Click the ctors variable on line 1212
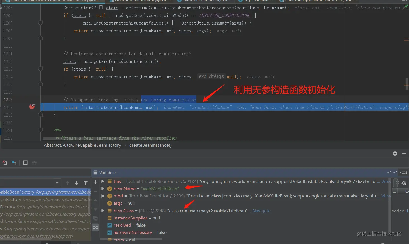 coord(69,61)
